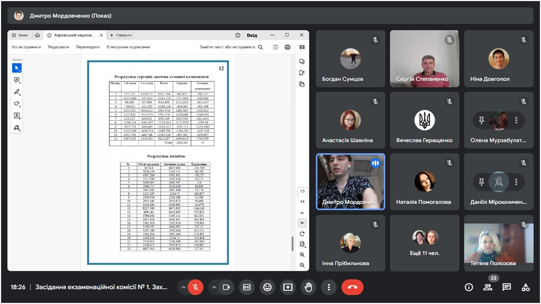Raise hand in the meeting
541x304 pixels.
point(308,287)
